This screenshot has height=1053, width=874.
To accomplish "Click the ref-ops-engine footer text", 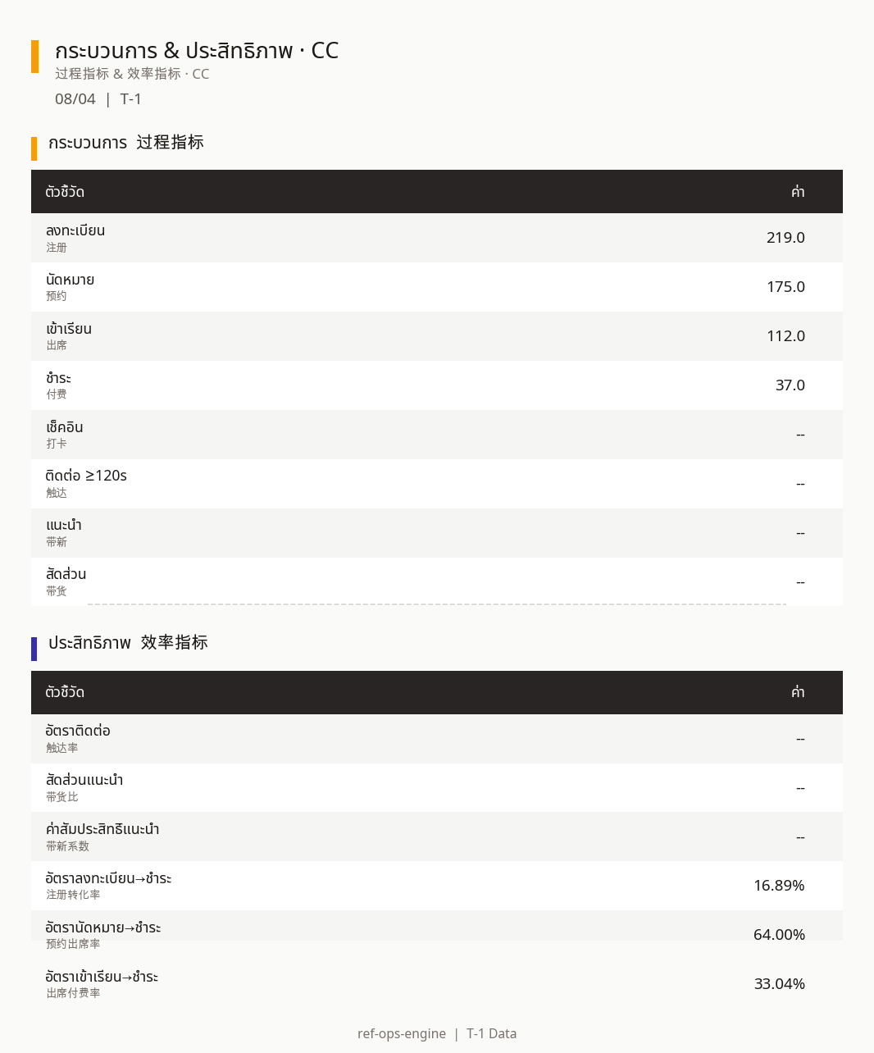I will [x=402, y=1034].
